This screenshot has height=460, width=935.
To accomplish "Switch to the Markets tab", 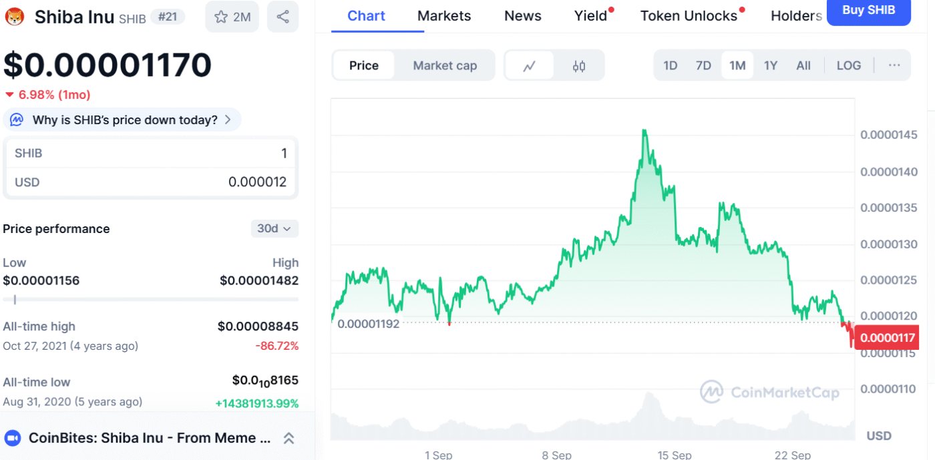I will pos(444,16).
